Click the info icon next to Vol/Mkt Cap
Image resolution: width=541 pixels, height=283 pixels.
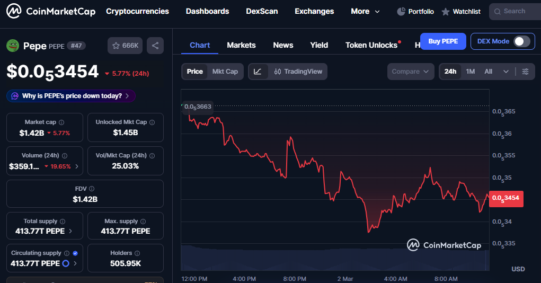click(152, 156)
